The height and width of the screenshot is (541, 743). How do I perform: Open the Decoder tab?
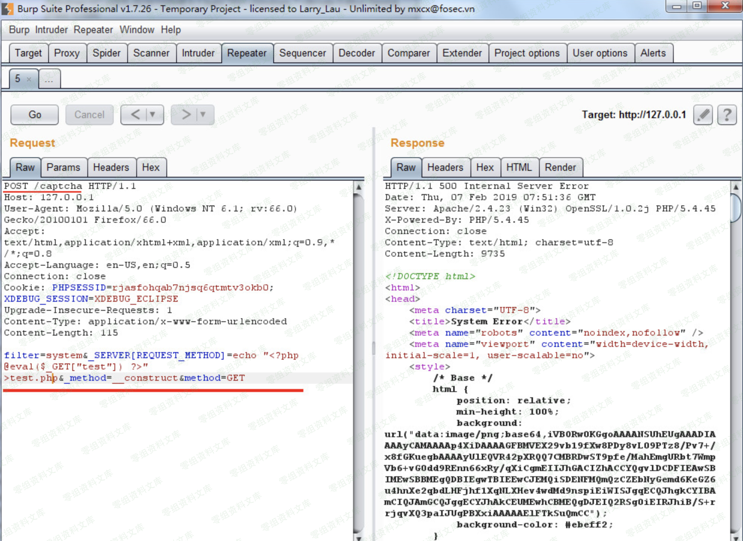point(356,53)
